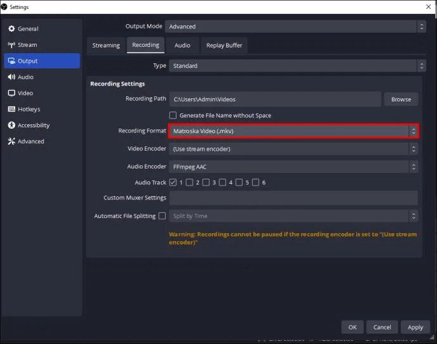The height and width of the screenshot is (344, 437).
Task: Switch to the Replay Buffer tab
Action: point(224,45)
